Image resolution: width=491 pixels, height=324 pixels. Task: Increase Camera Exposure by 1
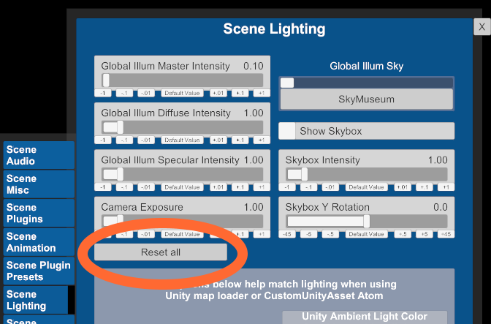(x=262, y=234)
